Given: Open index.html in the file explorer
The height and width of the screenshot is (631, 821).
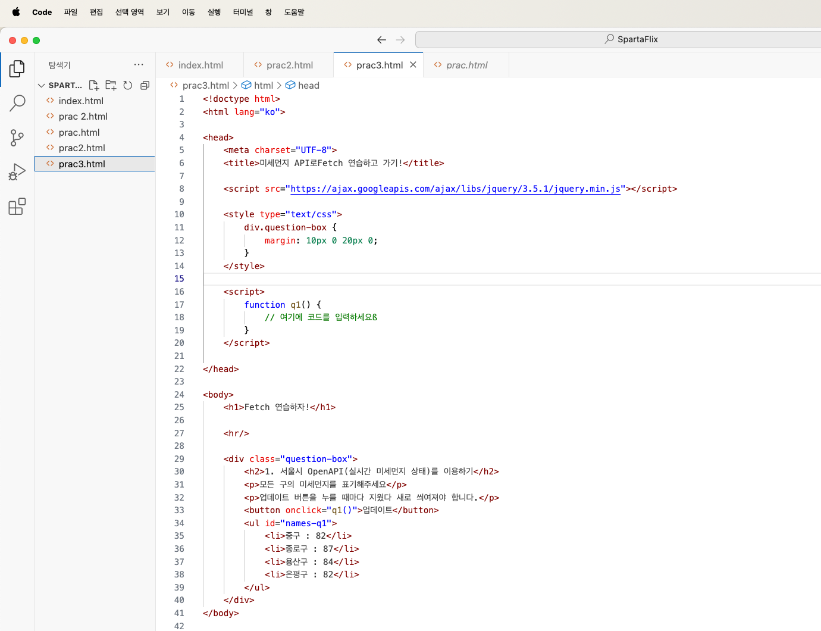Looking at the screenshot, I should click(95, 101).
